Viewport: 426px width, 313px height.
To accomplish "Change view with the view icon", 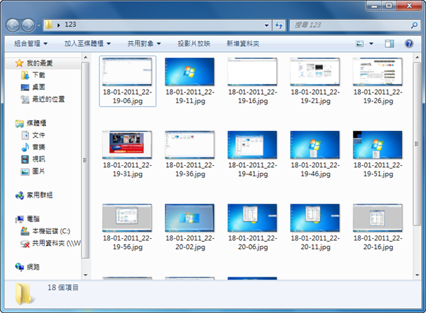I will 360,43.
